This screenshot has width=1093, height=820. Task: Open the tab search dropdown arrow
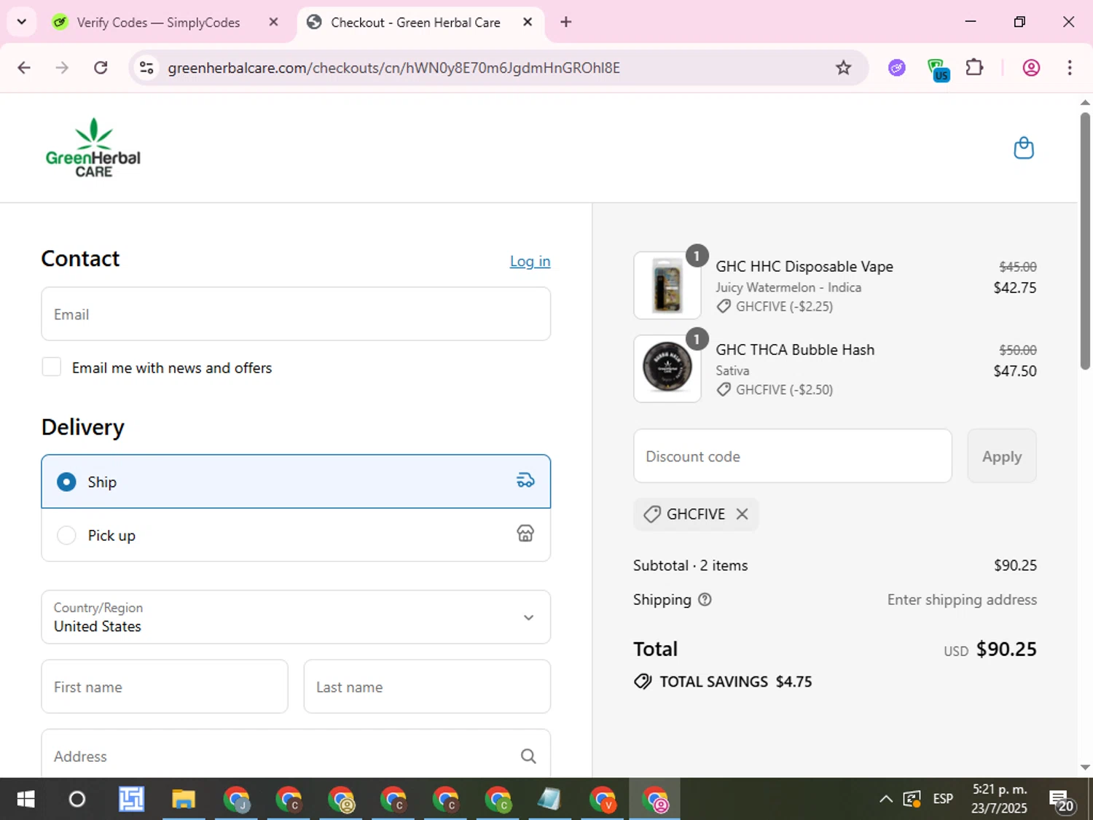(22, 22)
